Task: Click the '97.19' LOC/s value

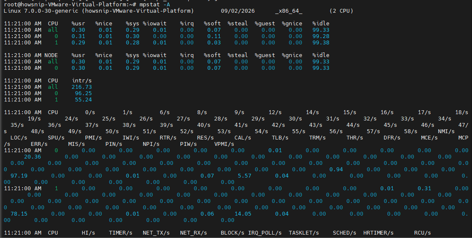Action: 19,175
